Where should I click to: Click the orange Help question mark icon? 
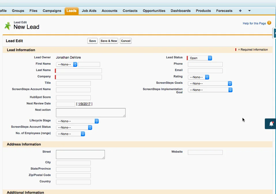[x=269, y=23]
